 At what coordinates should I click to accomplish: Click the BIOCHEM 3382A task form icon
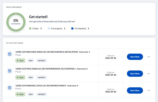pos(10,54)
